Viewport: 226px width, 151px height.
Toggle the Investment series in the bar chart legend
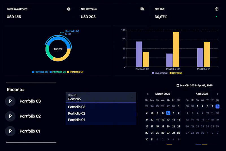(160, 73)
